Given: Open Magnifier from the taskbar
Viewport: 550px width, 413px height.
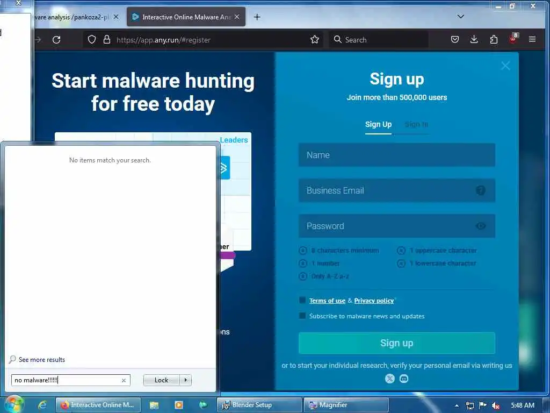Looking at the screenshot, I should [346, 405].
